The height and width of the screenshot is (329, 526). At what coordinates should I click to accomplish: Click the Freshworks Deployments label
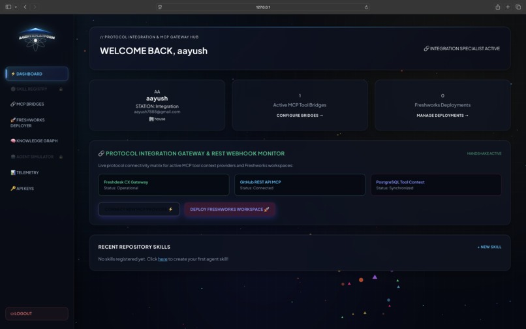(x=442, y=105)
